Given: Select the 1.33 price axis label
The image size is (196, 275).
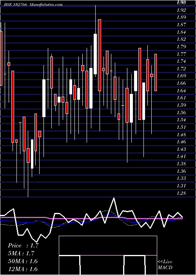Looking at the screenshot, I should click(x=181, y=178).
